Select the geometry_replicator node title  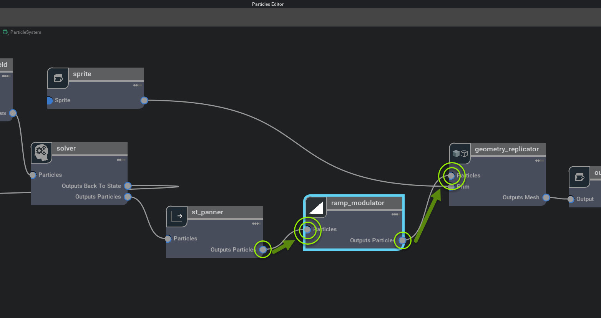pyautogui.click(x=507, y=149)
